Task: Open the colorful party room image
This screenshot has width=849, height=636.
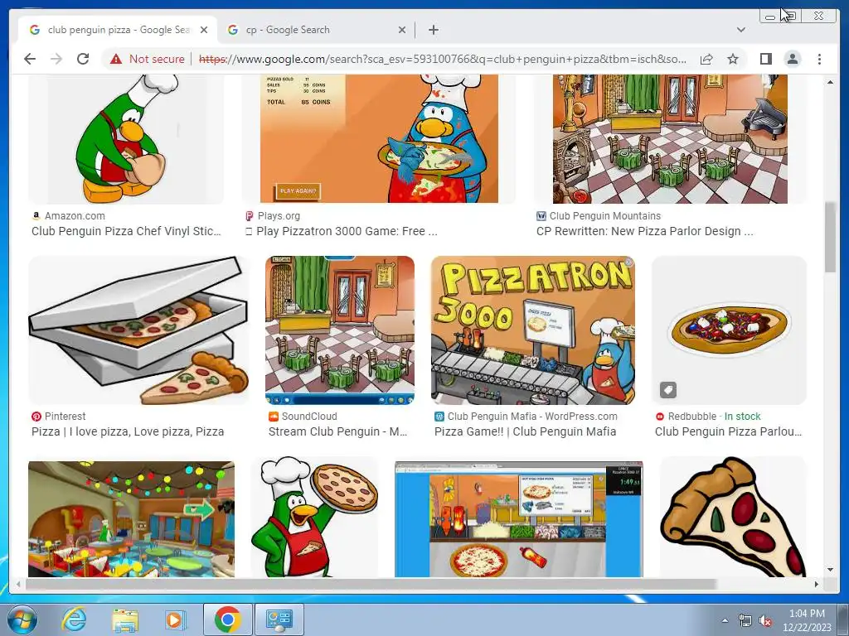Action: pos(132,519)
